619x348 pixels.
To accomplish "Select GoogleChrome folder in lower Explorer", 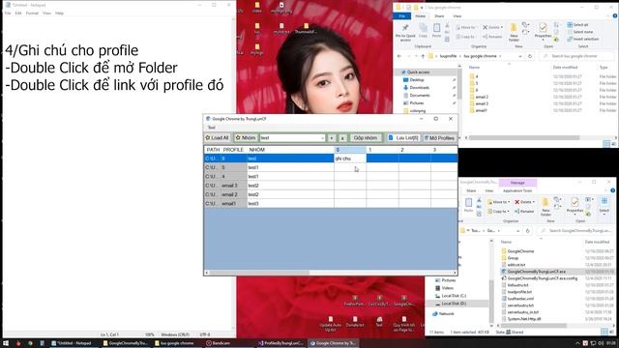I will tap(520, 251).
